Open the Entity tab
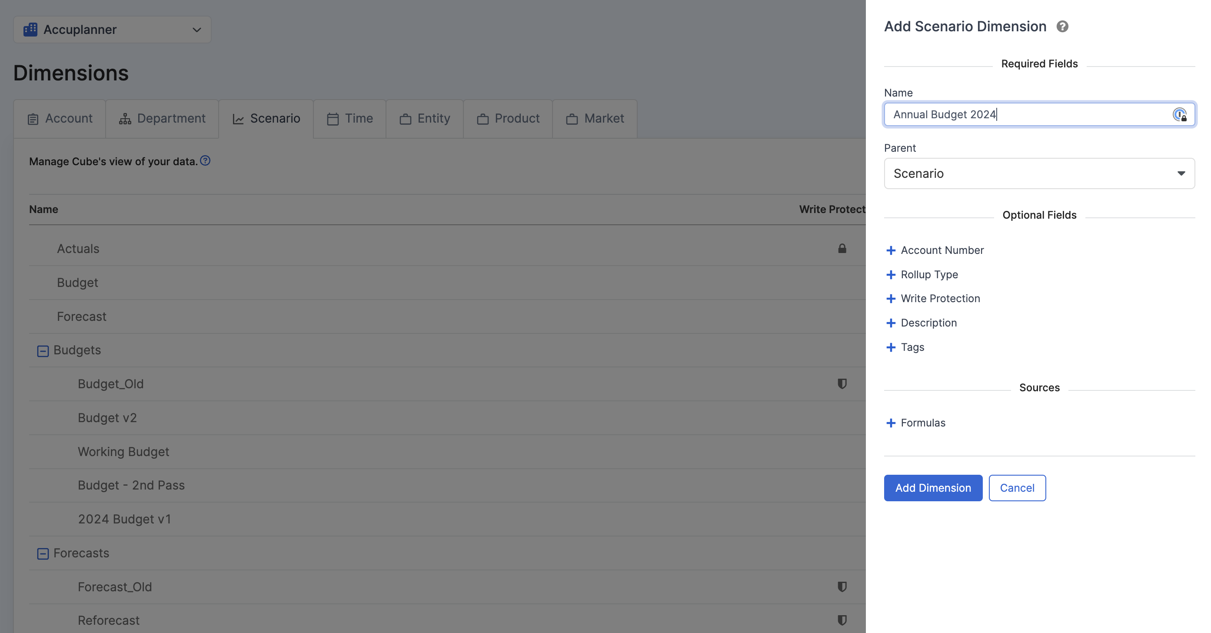The height and width of the screenshot is (633, 1211). 425,119
